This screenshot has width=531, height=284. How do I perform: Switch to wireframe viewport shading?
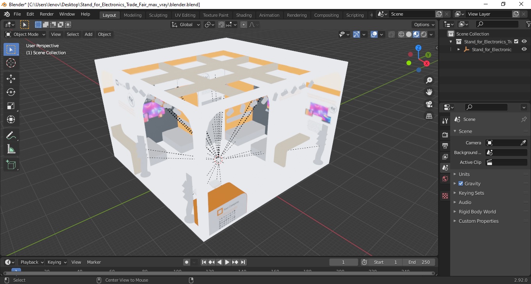[x=401, y=34]
